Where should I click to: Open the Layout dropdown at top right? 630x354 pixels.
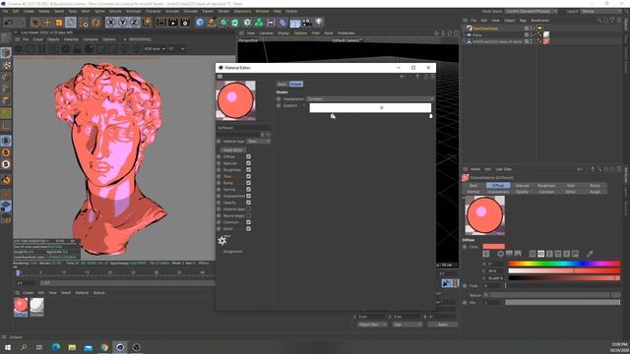click(x=600, y=11)
